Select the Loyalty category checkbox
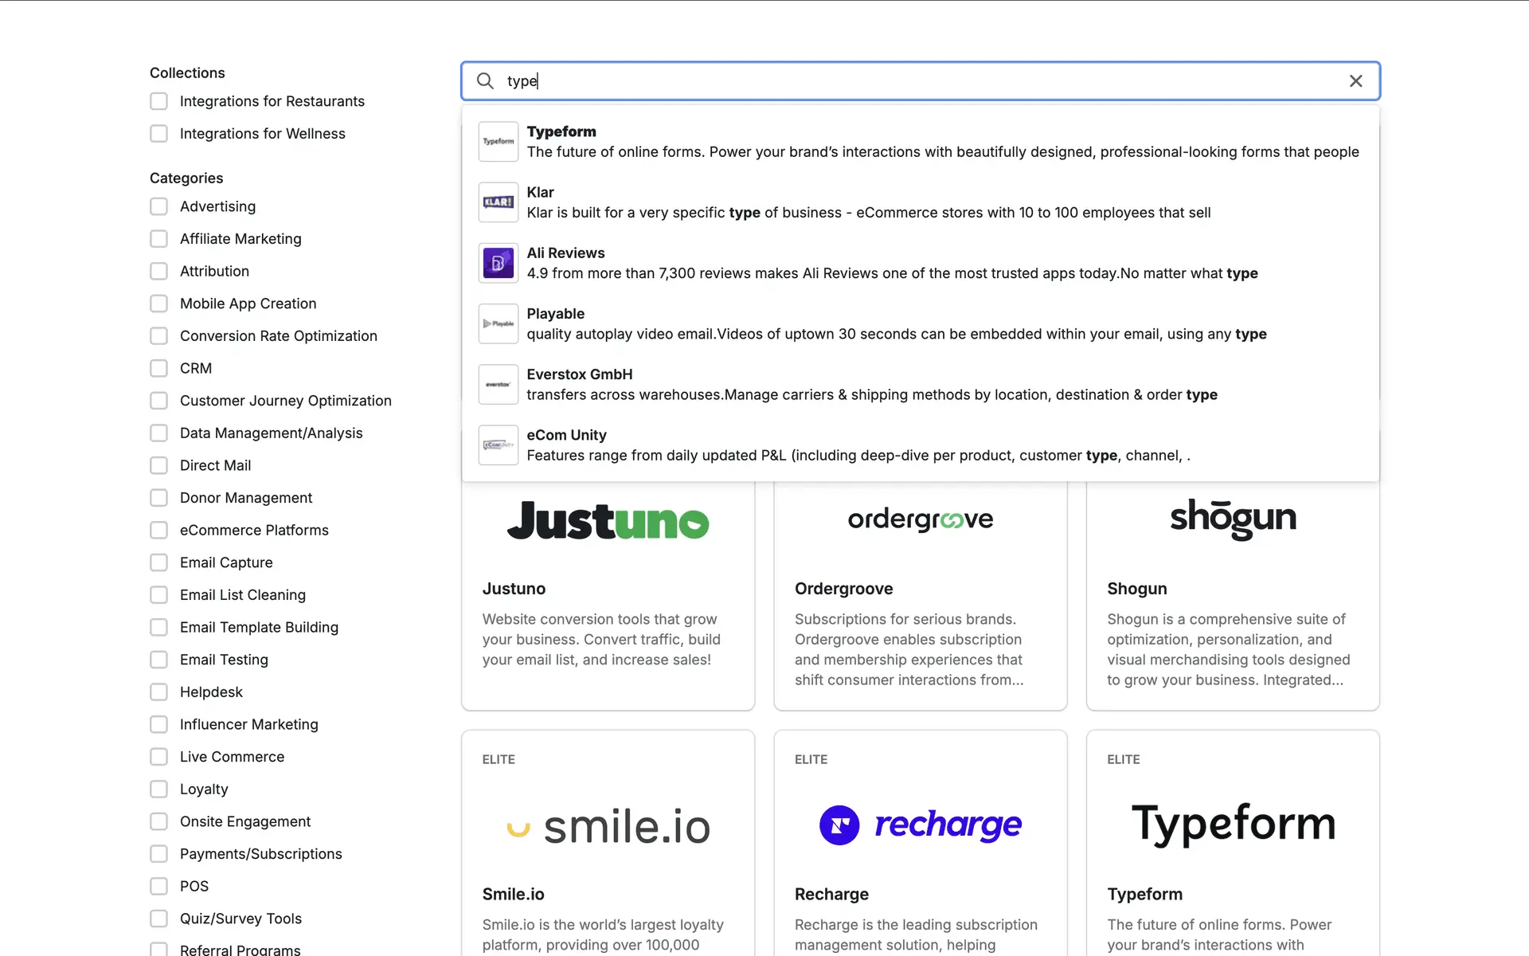Image resolution: width=1529 pixels, height=956 pixels. click(159, 789)
